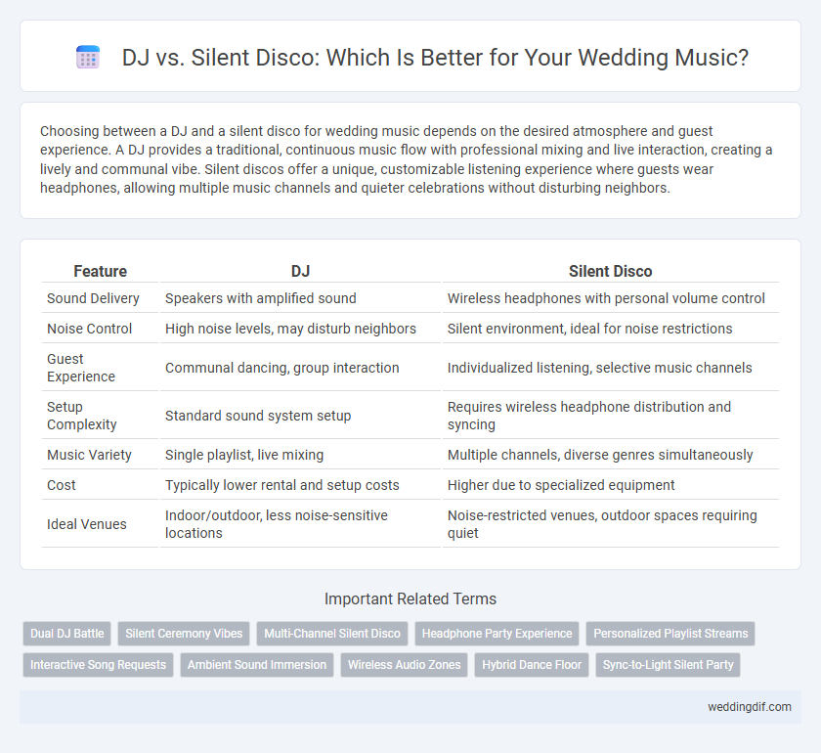Click the intro paragraph about choosing wedding music
The width and height of the screenshot is (821, 753).
point(407,159)
